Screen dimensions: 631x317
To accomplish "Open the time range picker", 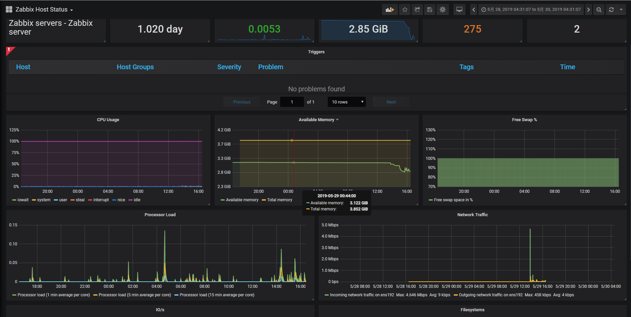I will (x=531, y=10).
